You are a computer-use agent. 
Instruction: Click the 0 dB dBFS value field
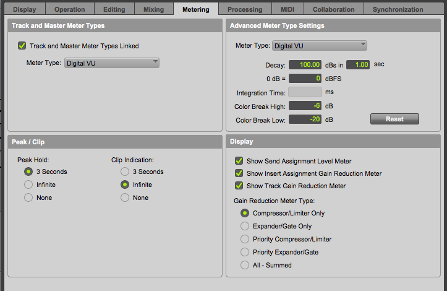tap(305, 79)
